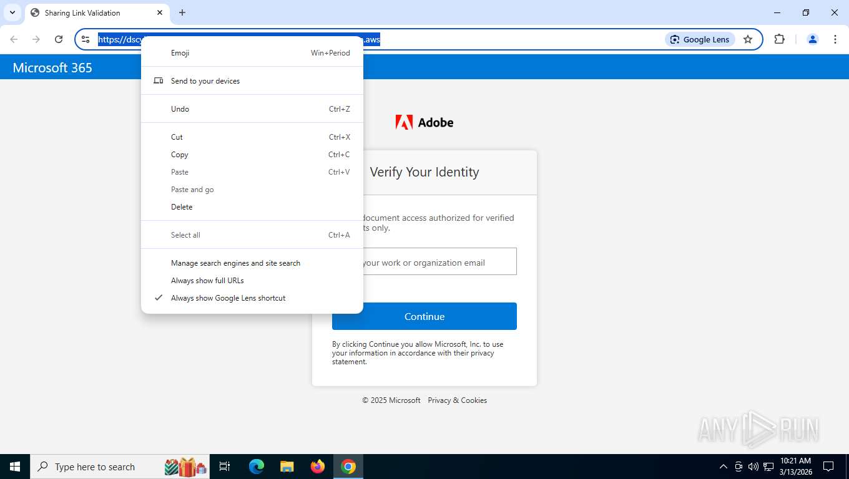Open Chrome's three-dot menu
Image resolution: width=849 pixels, height=479 pixels.
(x=835, y=39)
